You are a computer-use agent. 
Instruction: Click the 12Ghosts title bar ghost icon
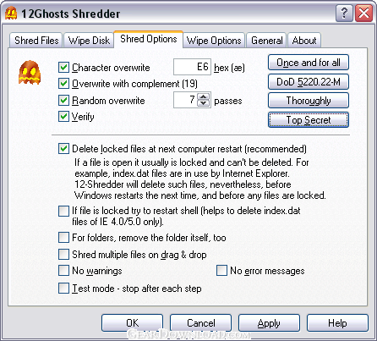(x=11, y=14)
